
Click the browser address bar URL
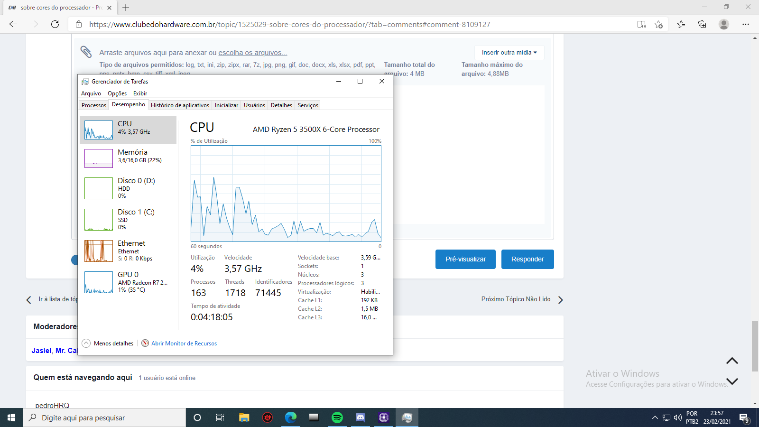click(289, 24)
